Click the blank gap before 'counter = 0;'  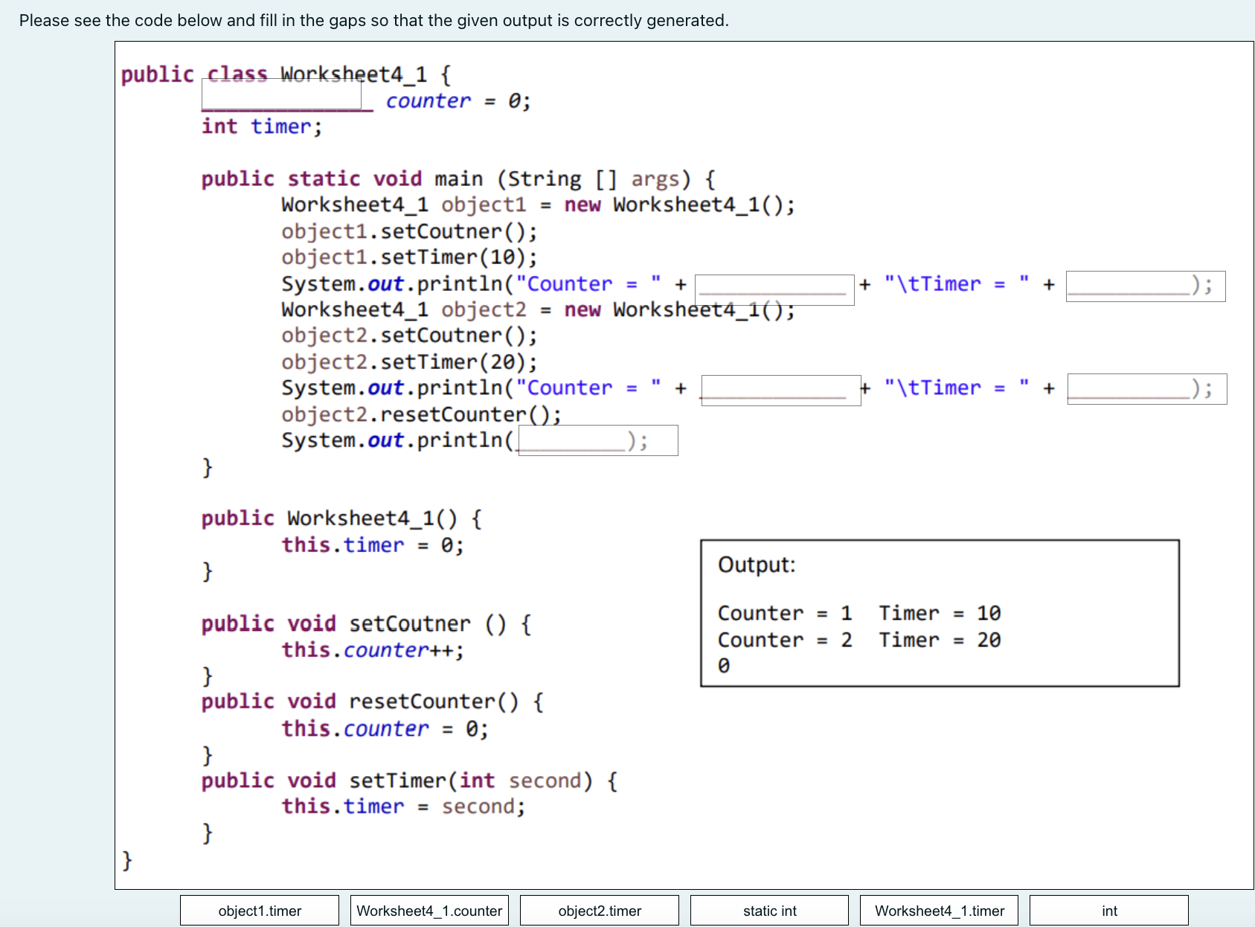(x=282, y=94)
